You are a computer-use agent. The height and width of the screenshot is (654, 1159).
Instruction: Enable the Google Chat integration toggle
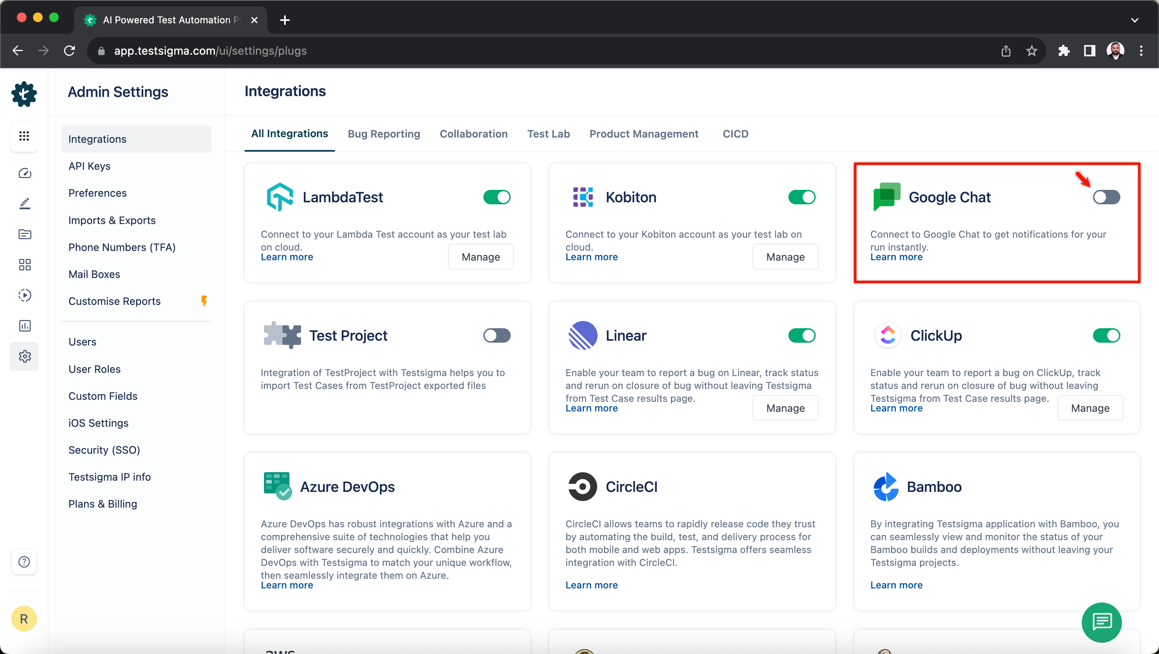(x=1106, y=197)
